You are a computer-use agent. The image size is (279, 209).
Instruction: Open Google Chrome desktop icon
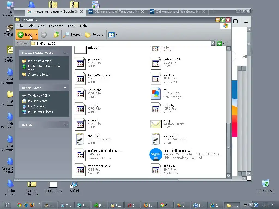point(32,189)
